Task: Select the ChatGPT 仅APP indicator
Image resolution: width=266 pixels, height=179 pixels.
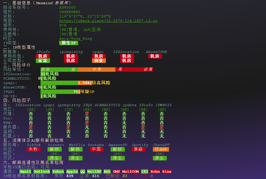Action: pos(160,149)
